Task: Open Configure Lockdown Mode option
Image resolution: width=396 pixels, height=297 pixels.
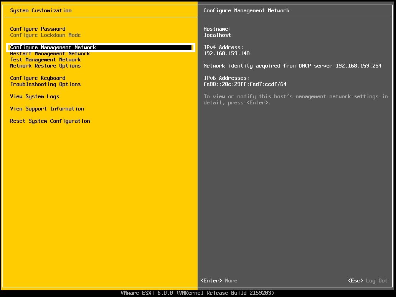Action: [45, 35]
